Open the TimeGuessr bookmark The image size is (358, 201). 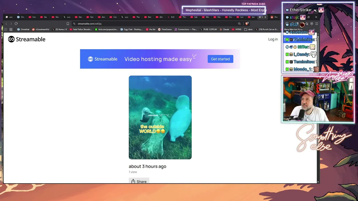click(165, 29)
